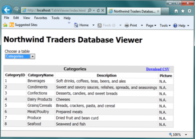Open Favorites with the star icon at top right
Image resolution: width=195 pixels, height=139 pixels.
(x=183, y=11)
